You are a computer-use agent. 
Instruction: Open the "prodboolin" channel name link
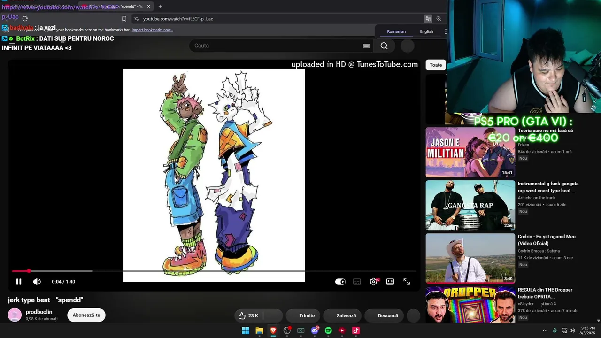tap(39, 312)
